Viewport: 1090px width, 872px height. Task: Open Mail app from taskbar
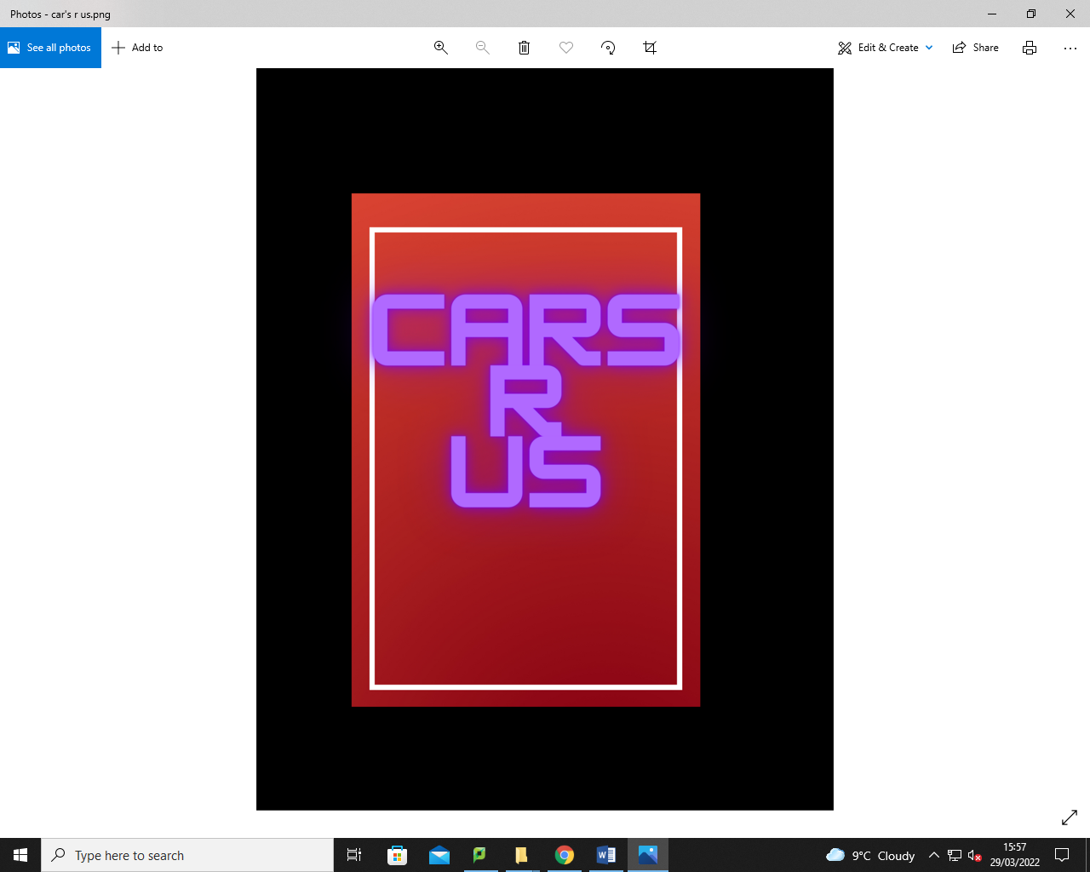439,855
